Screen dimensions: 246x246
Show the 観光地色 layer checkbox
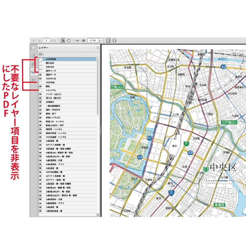(x=40, y=63)
